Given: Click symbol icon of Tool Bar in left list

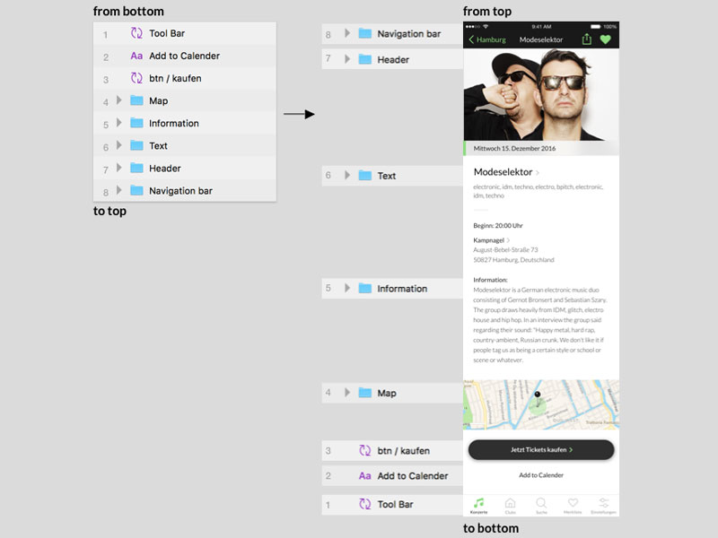Looking at the screenshot, I should click(136, 33).
